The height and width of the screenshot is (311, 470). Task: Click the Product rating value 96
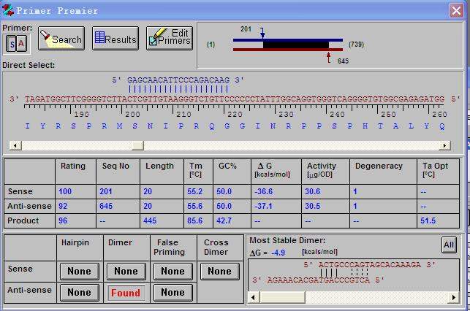point(63,220)
